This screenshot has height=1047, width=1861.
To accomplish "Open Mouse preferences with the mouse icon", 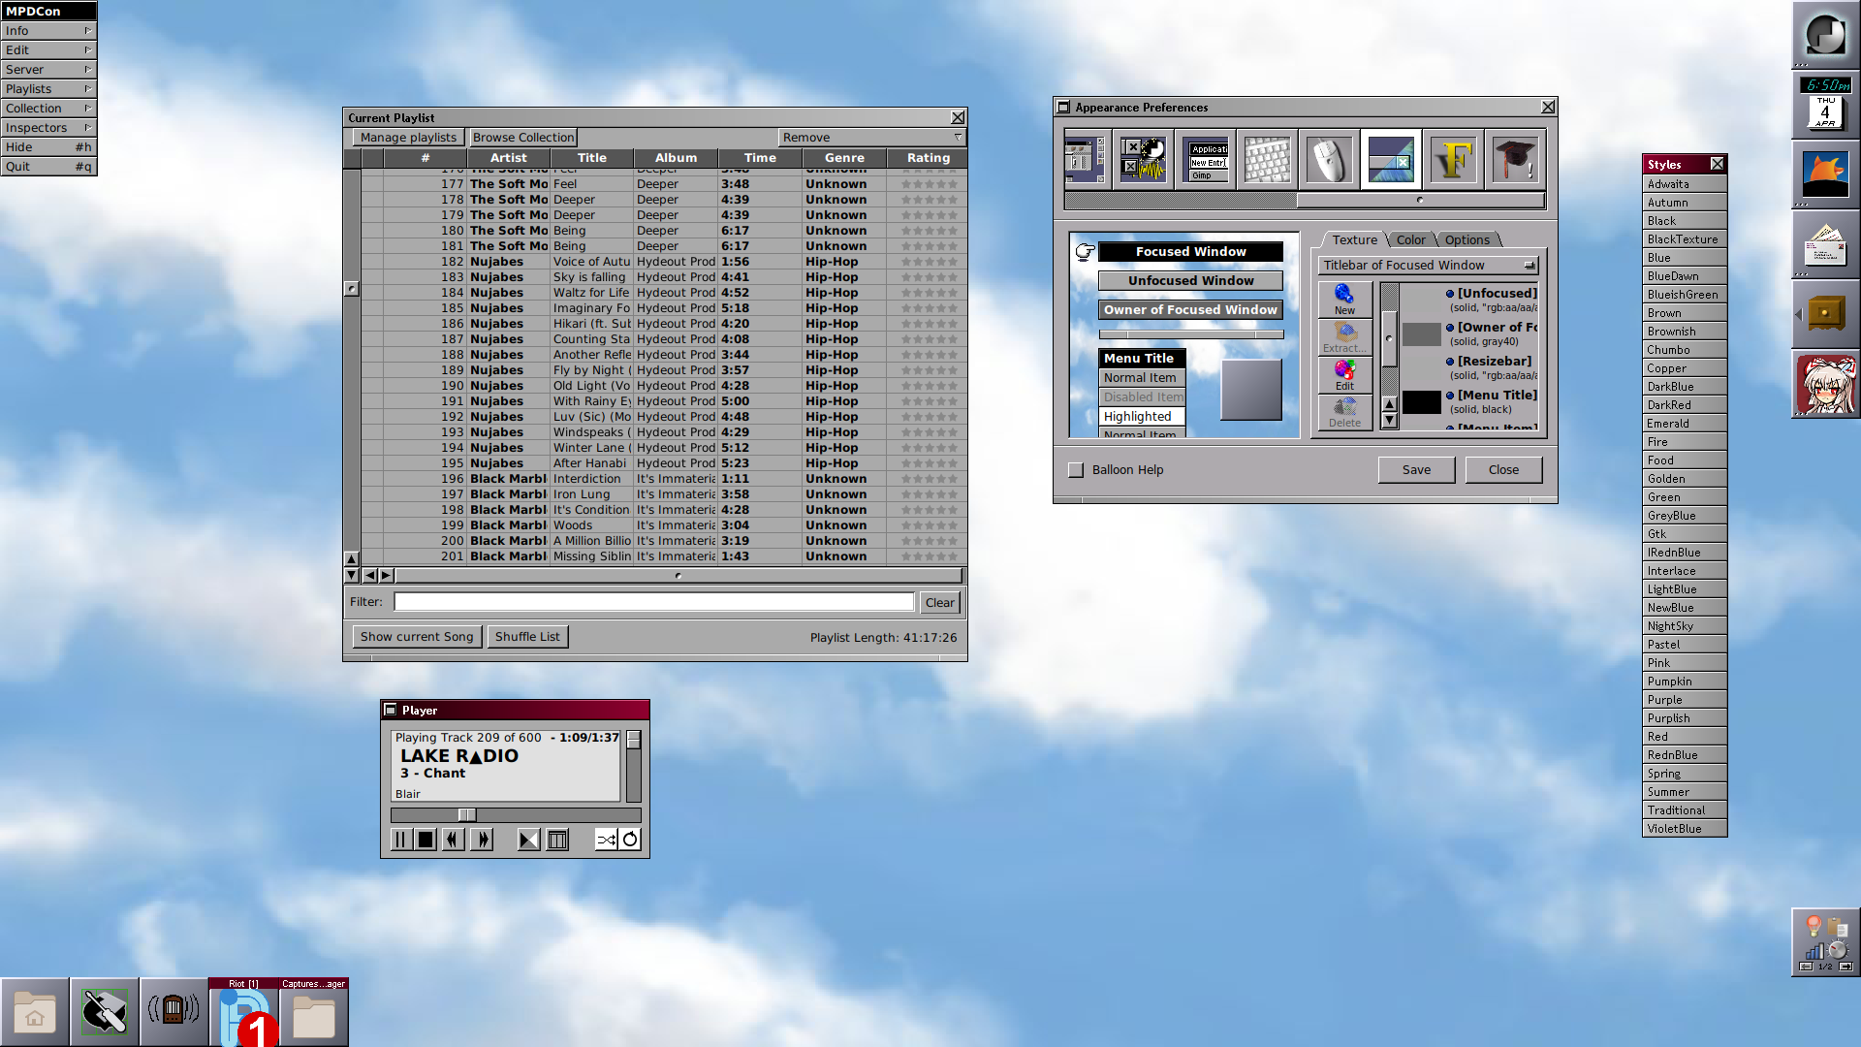I will (x=1328, y=159).
